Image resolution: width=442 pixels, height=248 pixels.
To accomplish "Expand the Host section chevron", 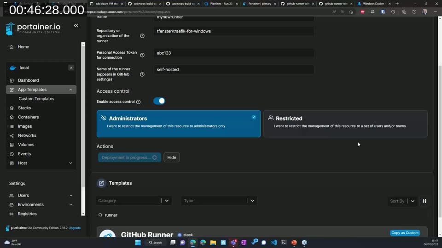I will tap(70, 163).
